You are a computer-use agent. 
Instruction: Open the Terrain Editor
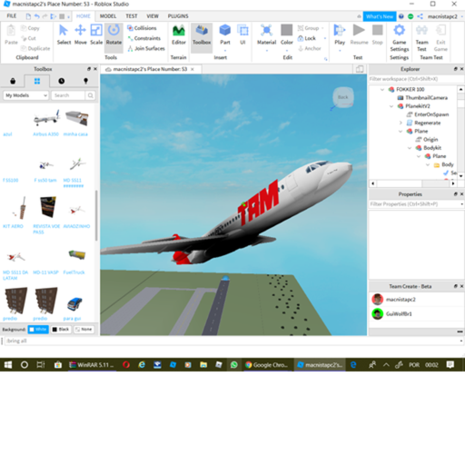(x=179, y=35)
